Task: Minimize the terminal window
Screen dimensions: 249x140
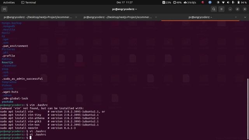Action: coord(230,9)
